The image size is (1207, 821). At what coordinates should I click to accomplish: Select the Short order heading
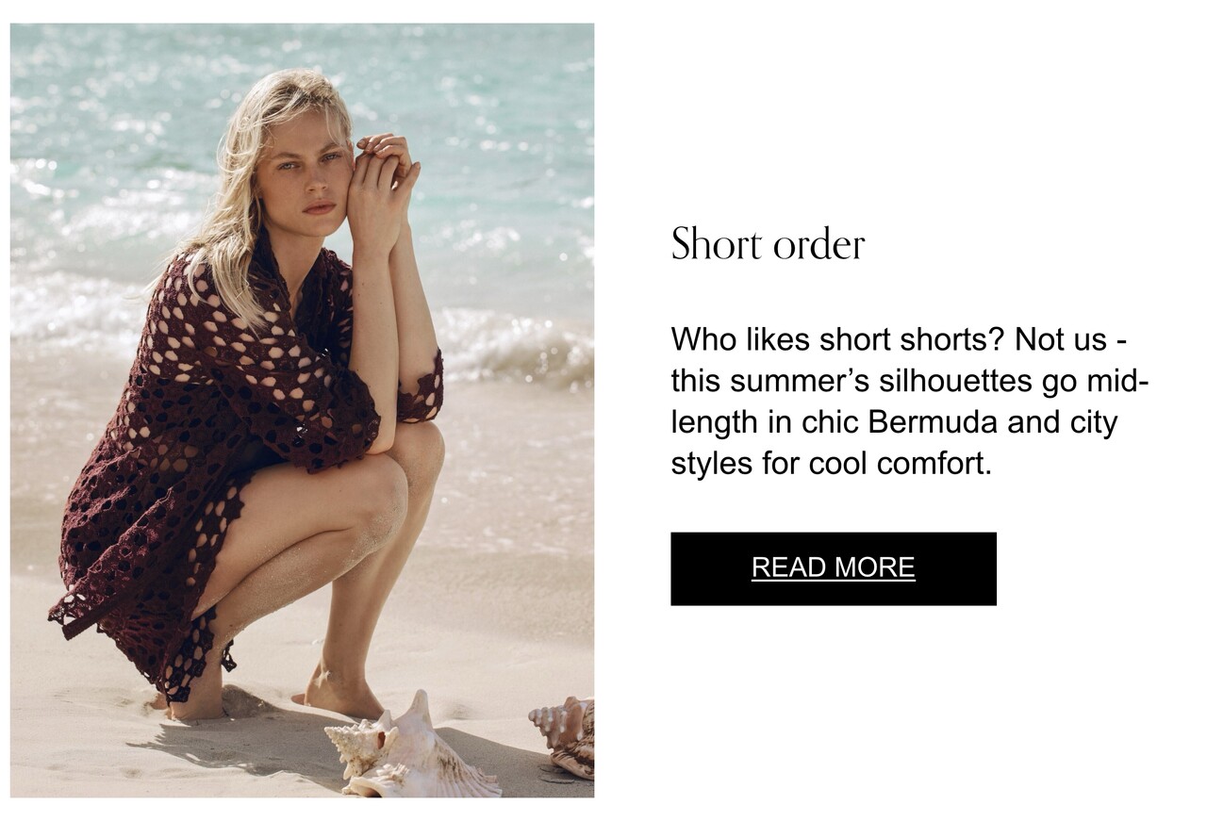(768, 244)
